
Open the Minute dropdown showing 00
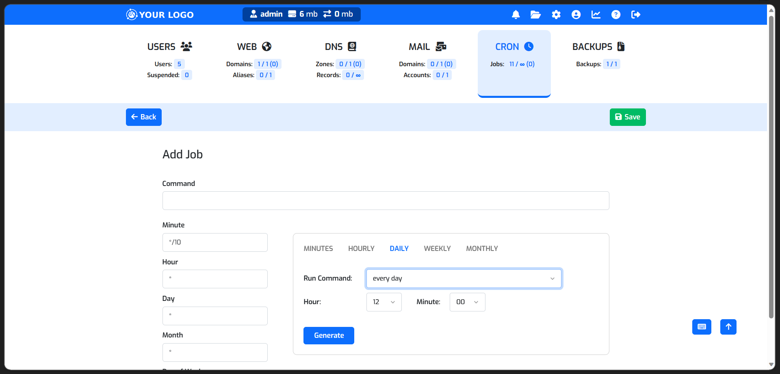pos(467,302)
